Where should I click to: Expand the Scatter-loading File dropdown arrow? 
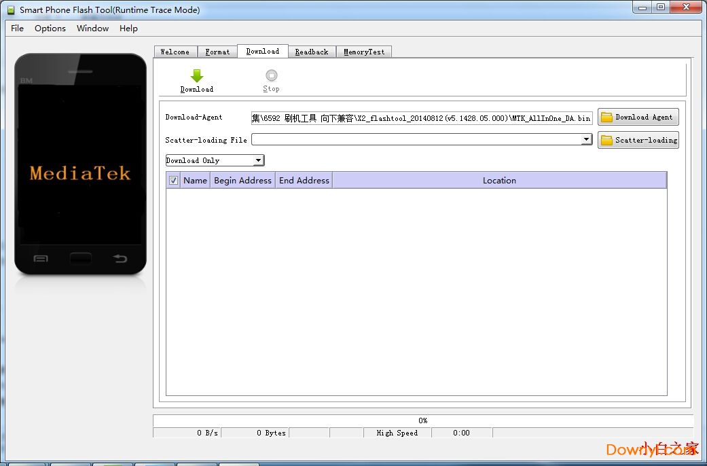[x=586, y=139]
